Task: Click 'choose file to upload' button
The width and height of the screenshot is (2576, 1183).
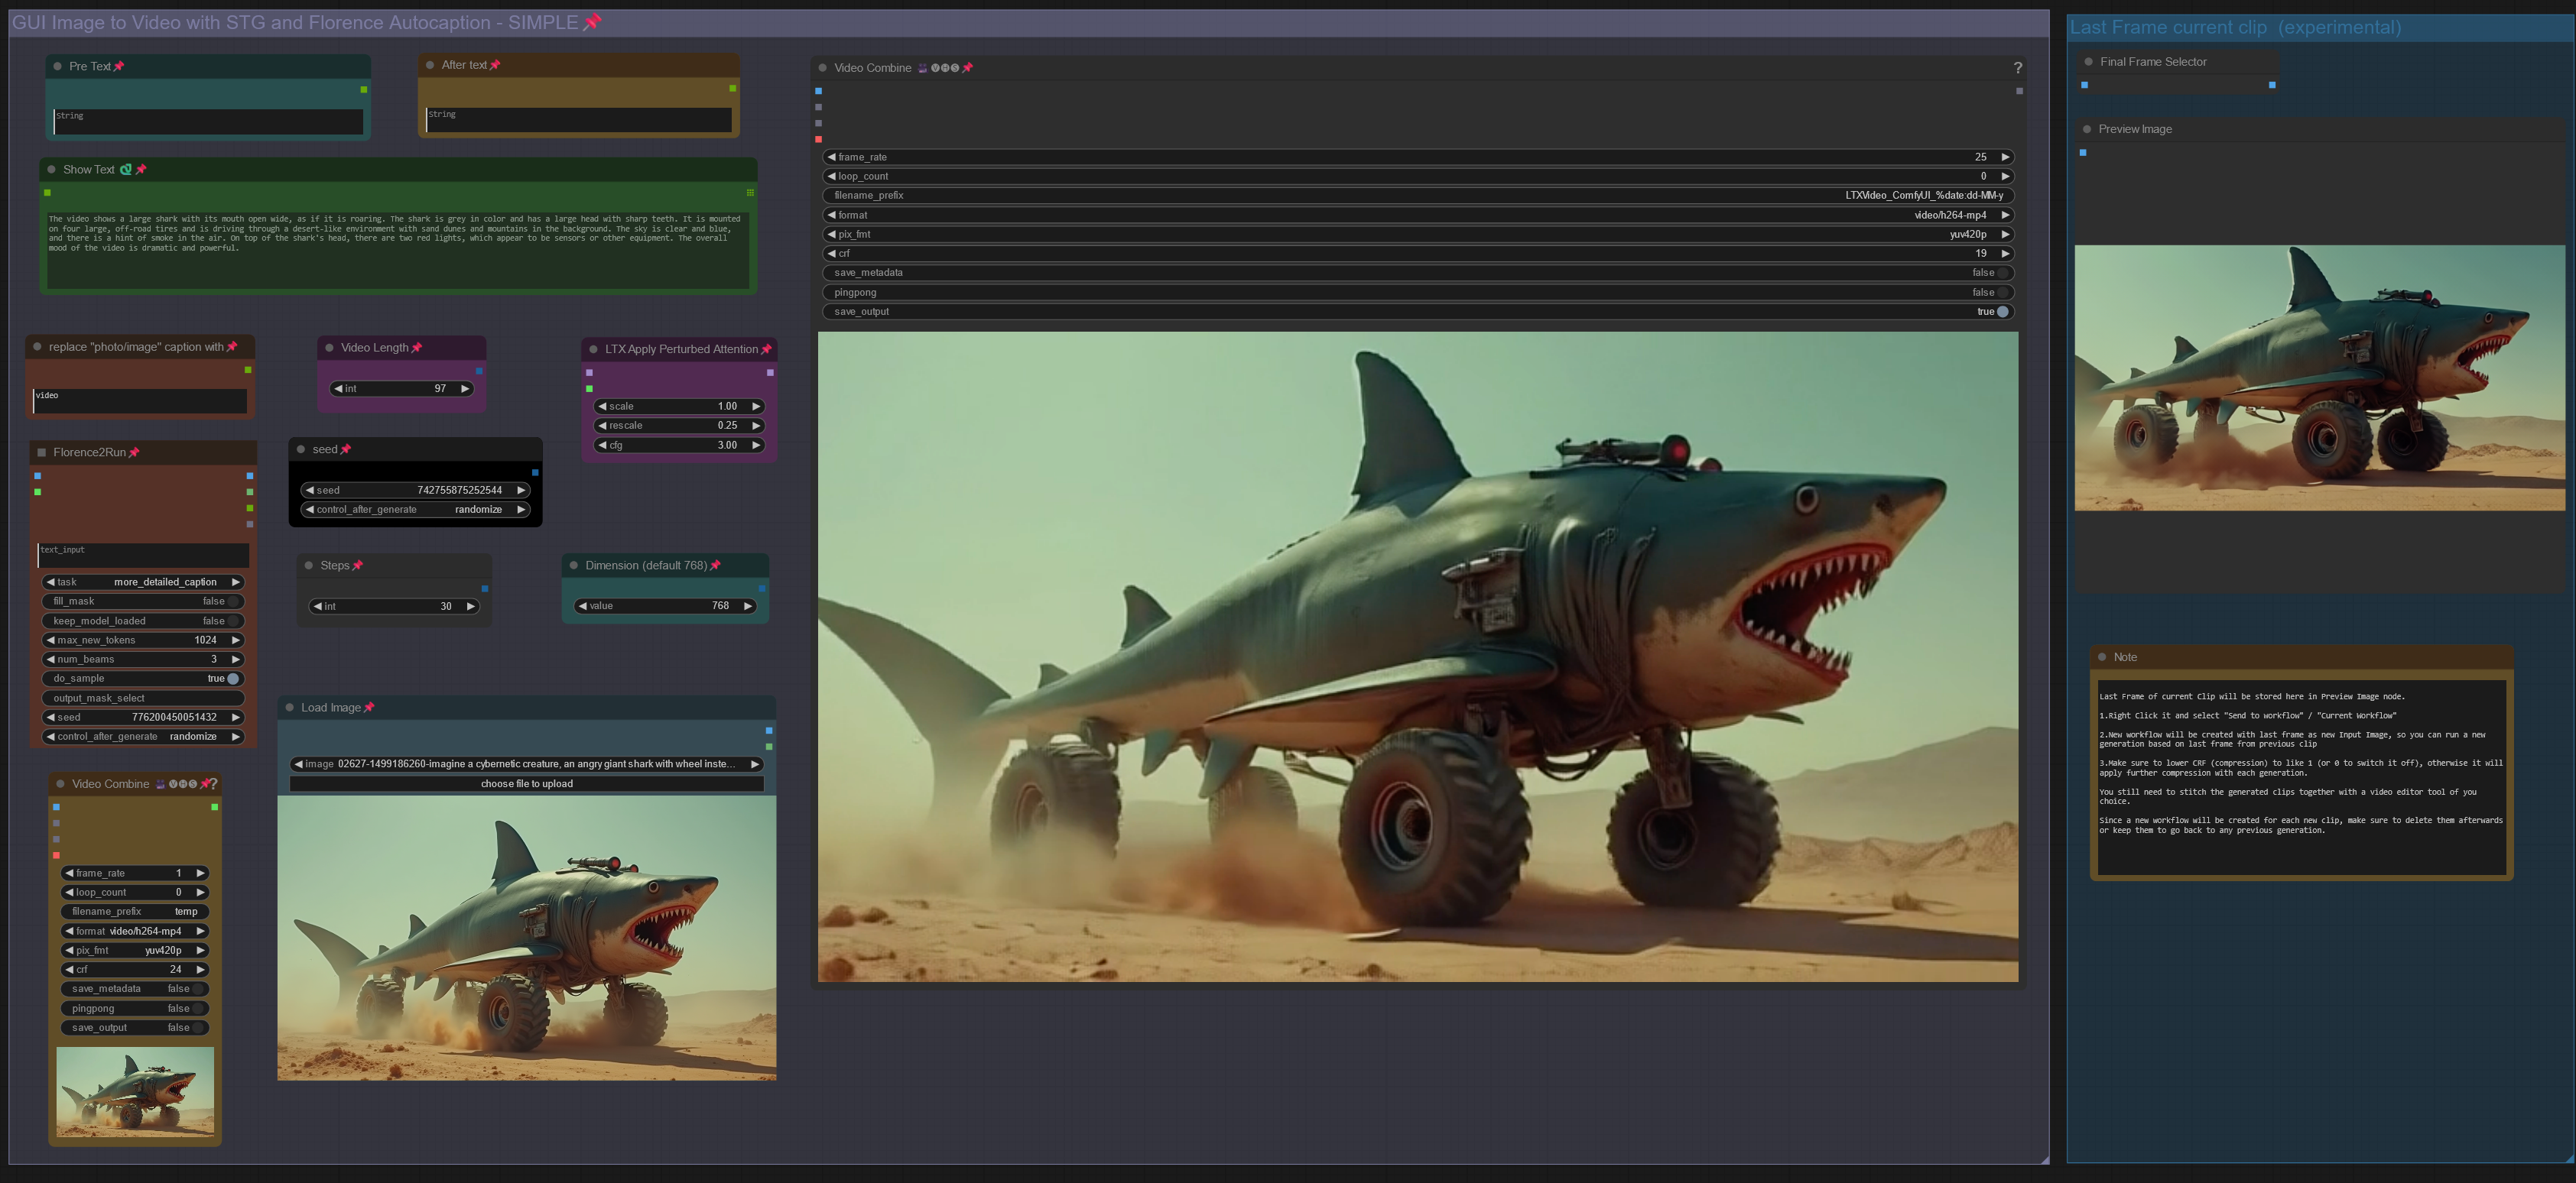Action: [526, 783]
